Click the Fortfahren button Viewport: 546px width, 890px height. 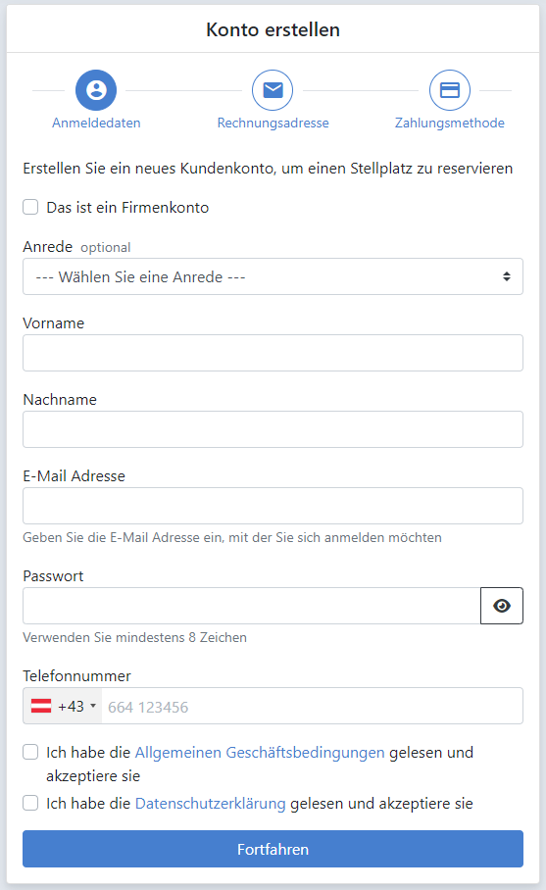click(273, 849)
